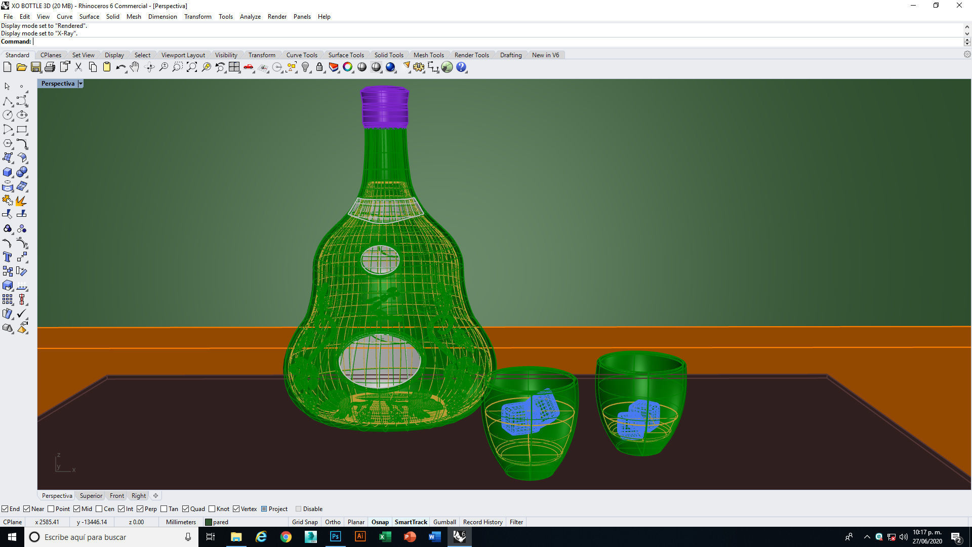Select the Rotate view tool
Viewport: 972px width, 547px height.
pyautogui.click(x=149, y=67)
